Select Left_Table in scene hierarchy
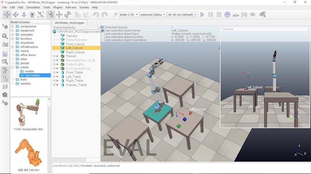 click(x=73, y=77)
